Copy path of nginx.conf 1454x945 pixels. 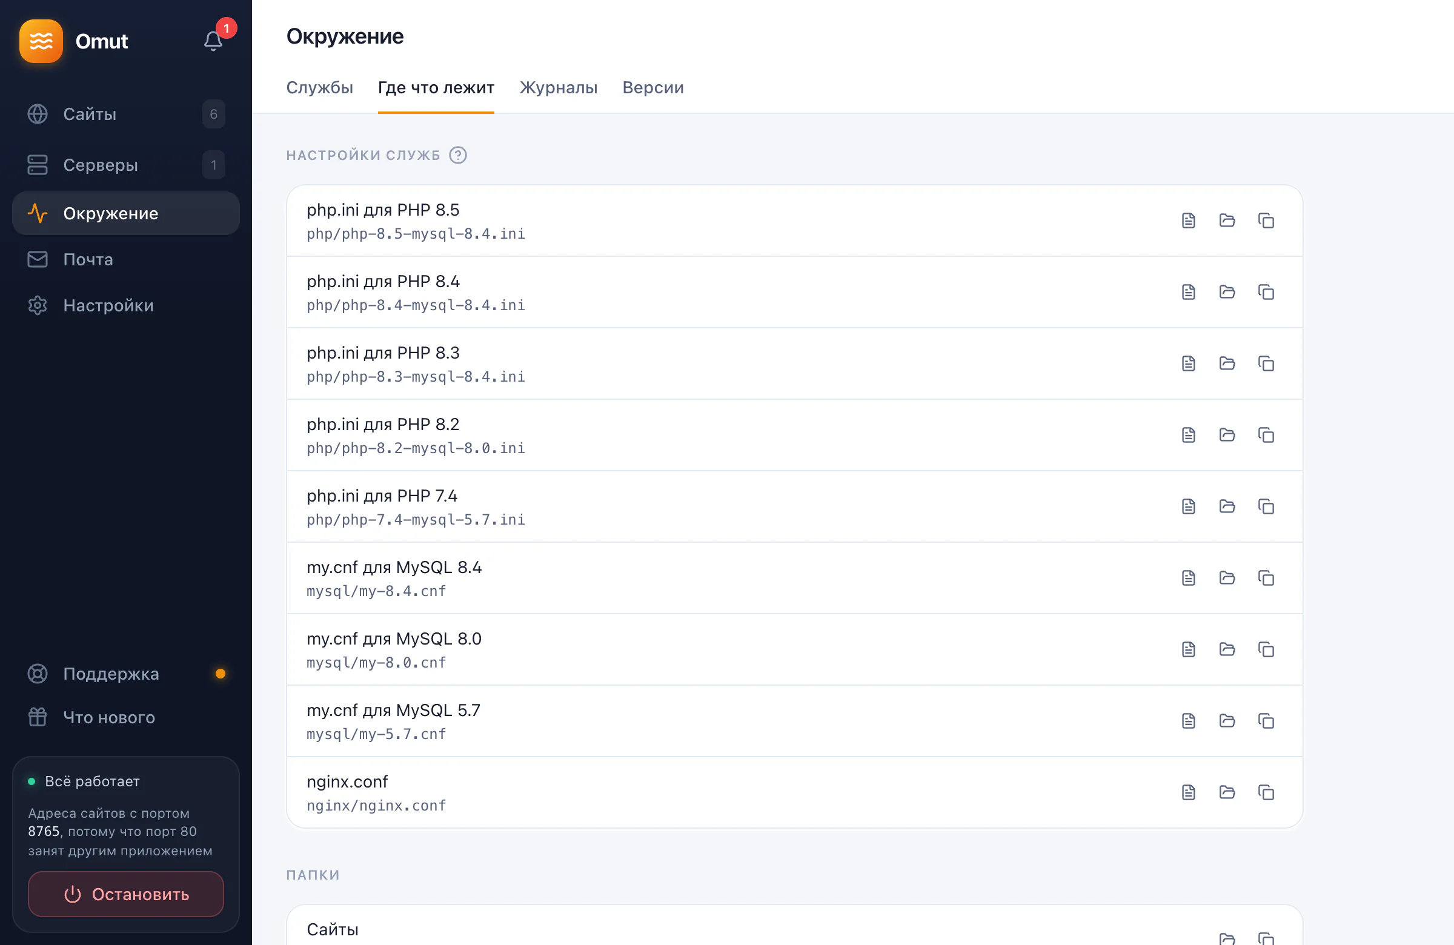coord(1266,792)
